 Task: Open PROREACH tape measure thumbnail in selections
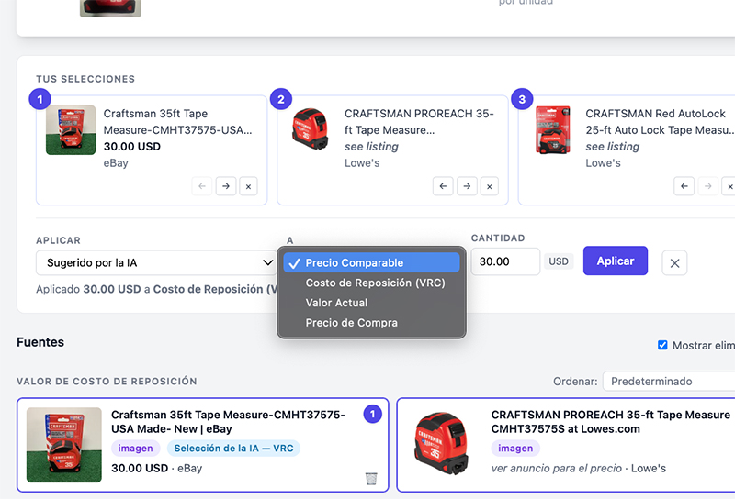click(x=311, y=128)
